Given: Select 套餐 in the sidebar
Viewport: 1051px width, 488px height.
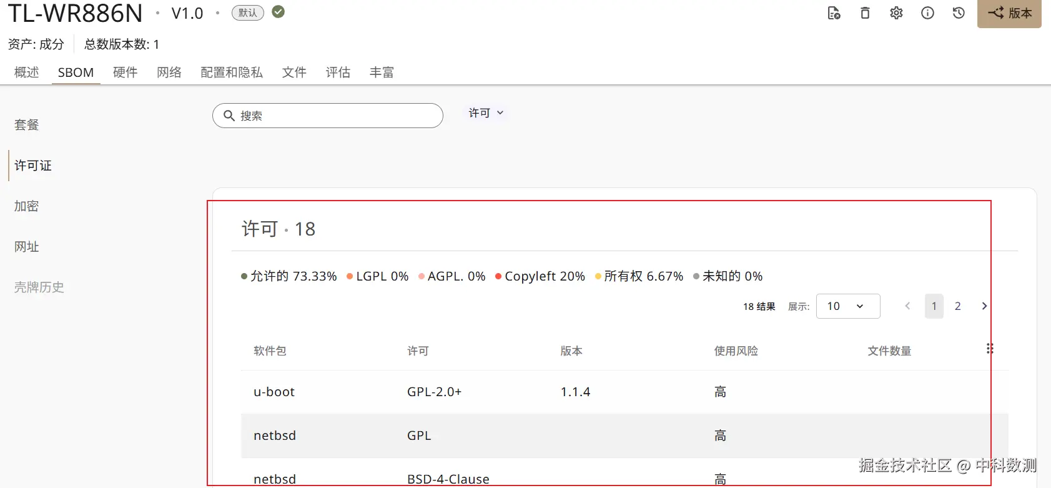Looking at the screenshot, I should (27, 125).
